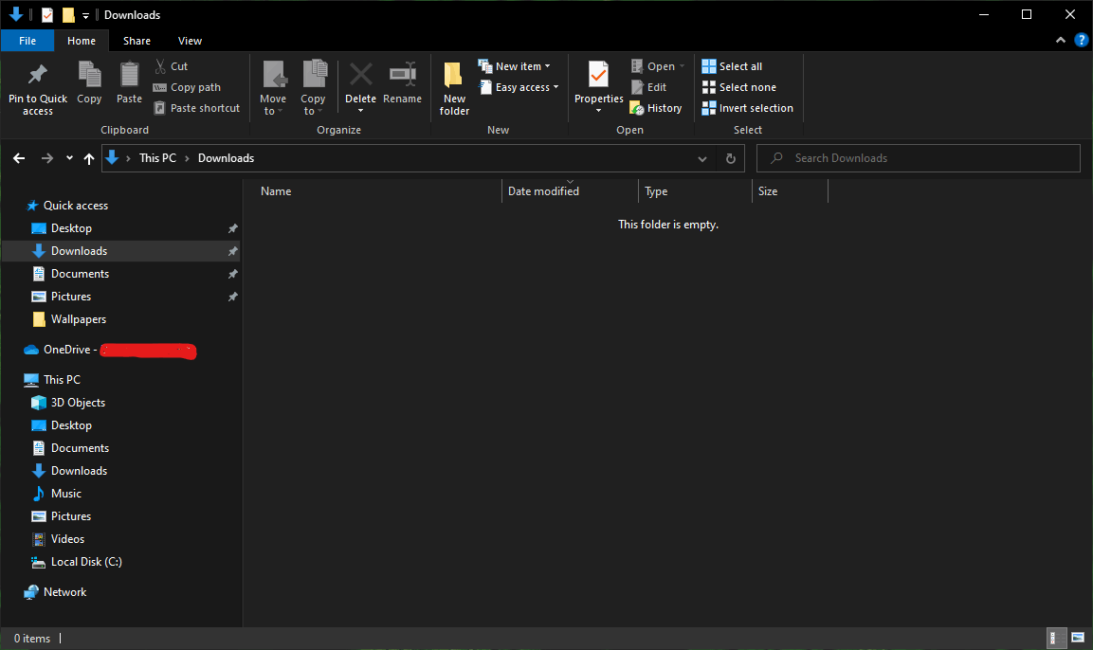Click Edit in the ribbon
1093x650 pixels.
[x=648, y=87]
